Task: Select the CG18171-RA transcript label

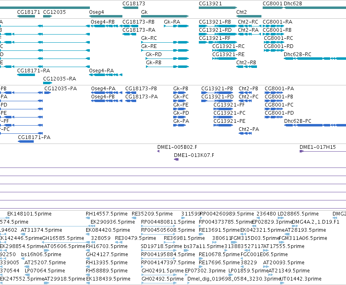Action: point(33,71)
